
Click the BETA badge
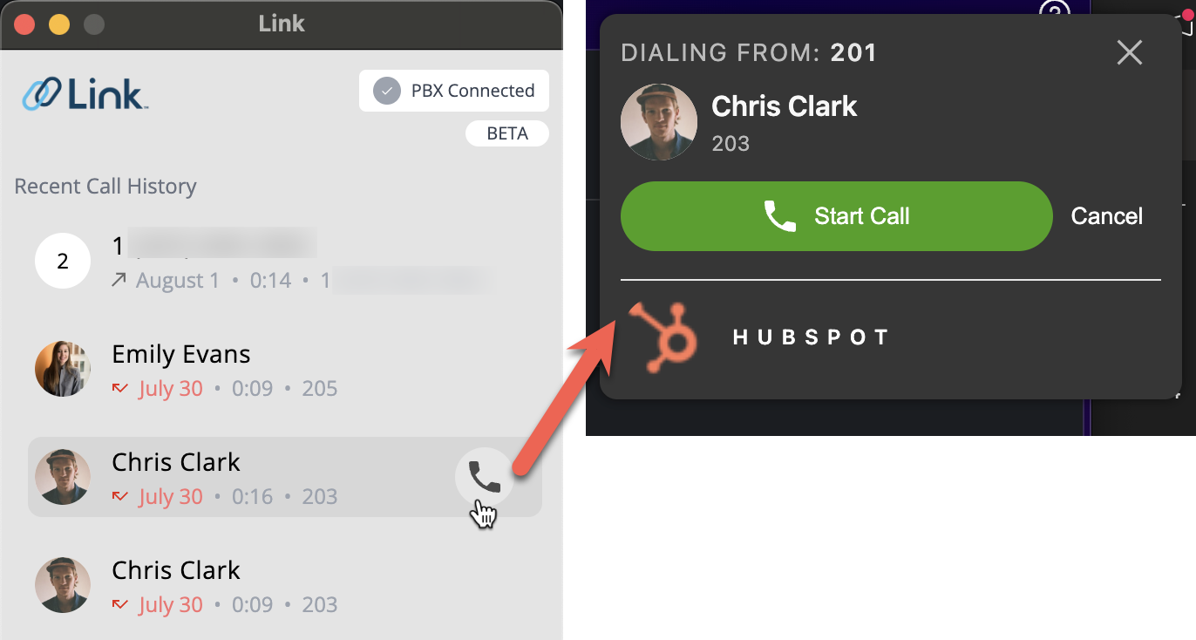click(507, 133)
